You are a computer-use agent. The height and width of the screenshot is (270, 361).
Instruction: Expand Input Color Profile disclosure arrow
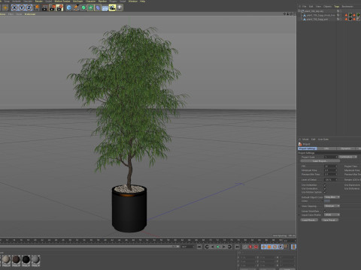tap(299, 214)
